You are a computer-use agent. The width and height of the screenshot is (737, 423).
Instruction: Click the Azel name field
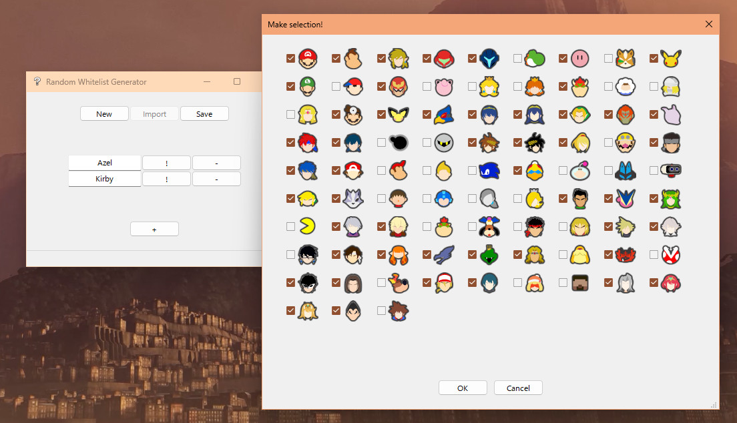point(105,163)
